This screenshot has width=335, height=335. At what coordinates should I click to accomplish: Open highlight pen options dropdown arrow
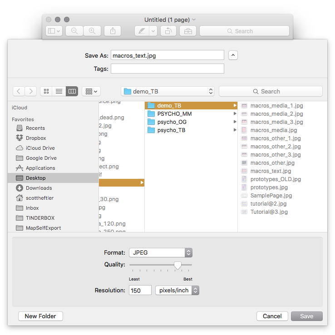tap(153, 31)
